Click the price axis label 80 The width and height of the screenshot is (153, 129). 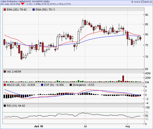[x=146, y=34]
